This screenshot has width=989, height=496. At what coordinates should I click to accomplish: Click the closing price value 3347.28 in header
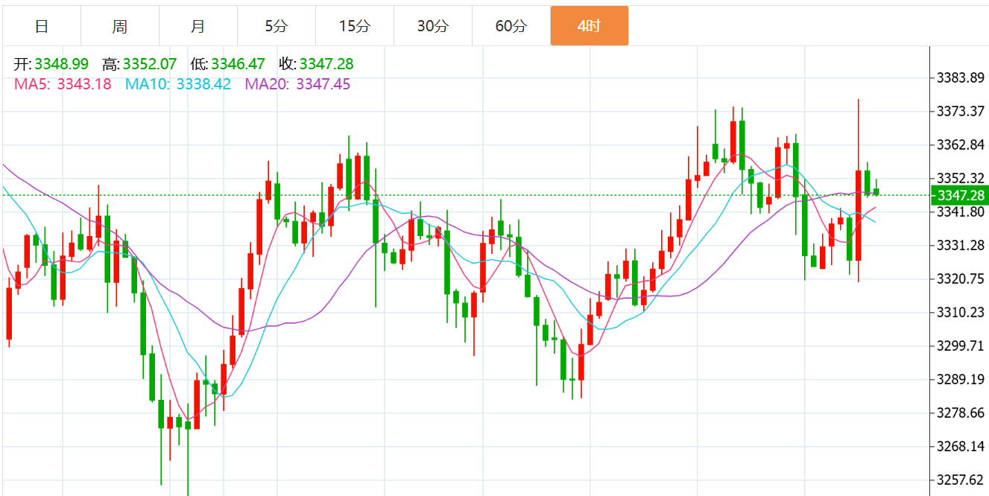click(x=326, y=64)
